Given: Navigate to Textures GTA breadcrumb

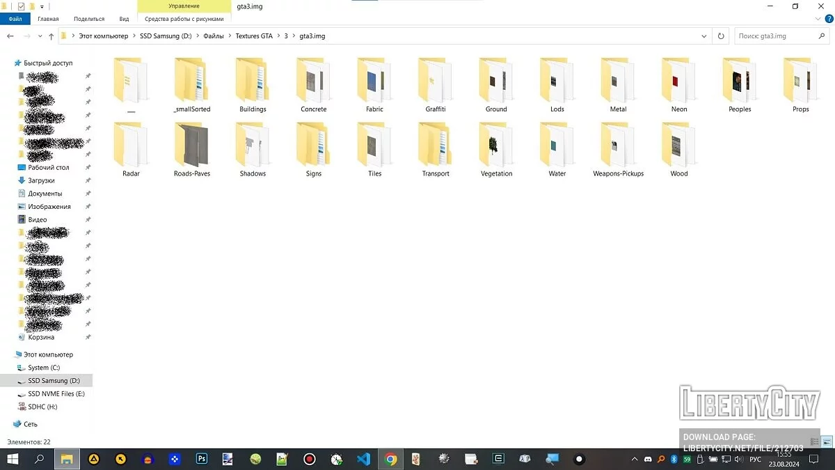Looking at the screenshot, I should click(254, 36).
